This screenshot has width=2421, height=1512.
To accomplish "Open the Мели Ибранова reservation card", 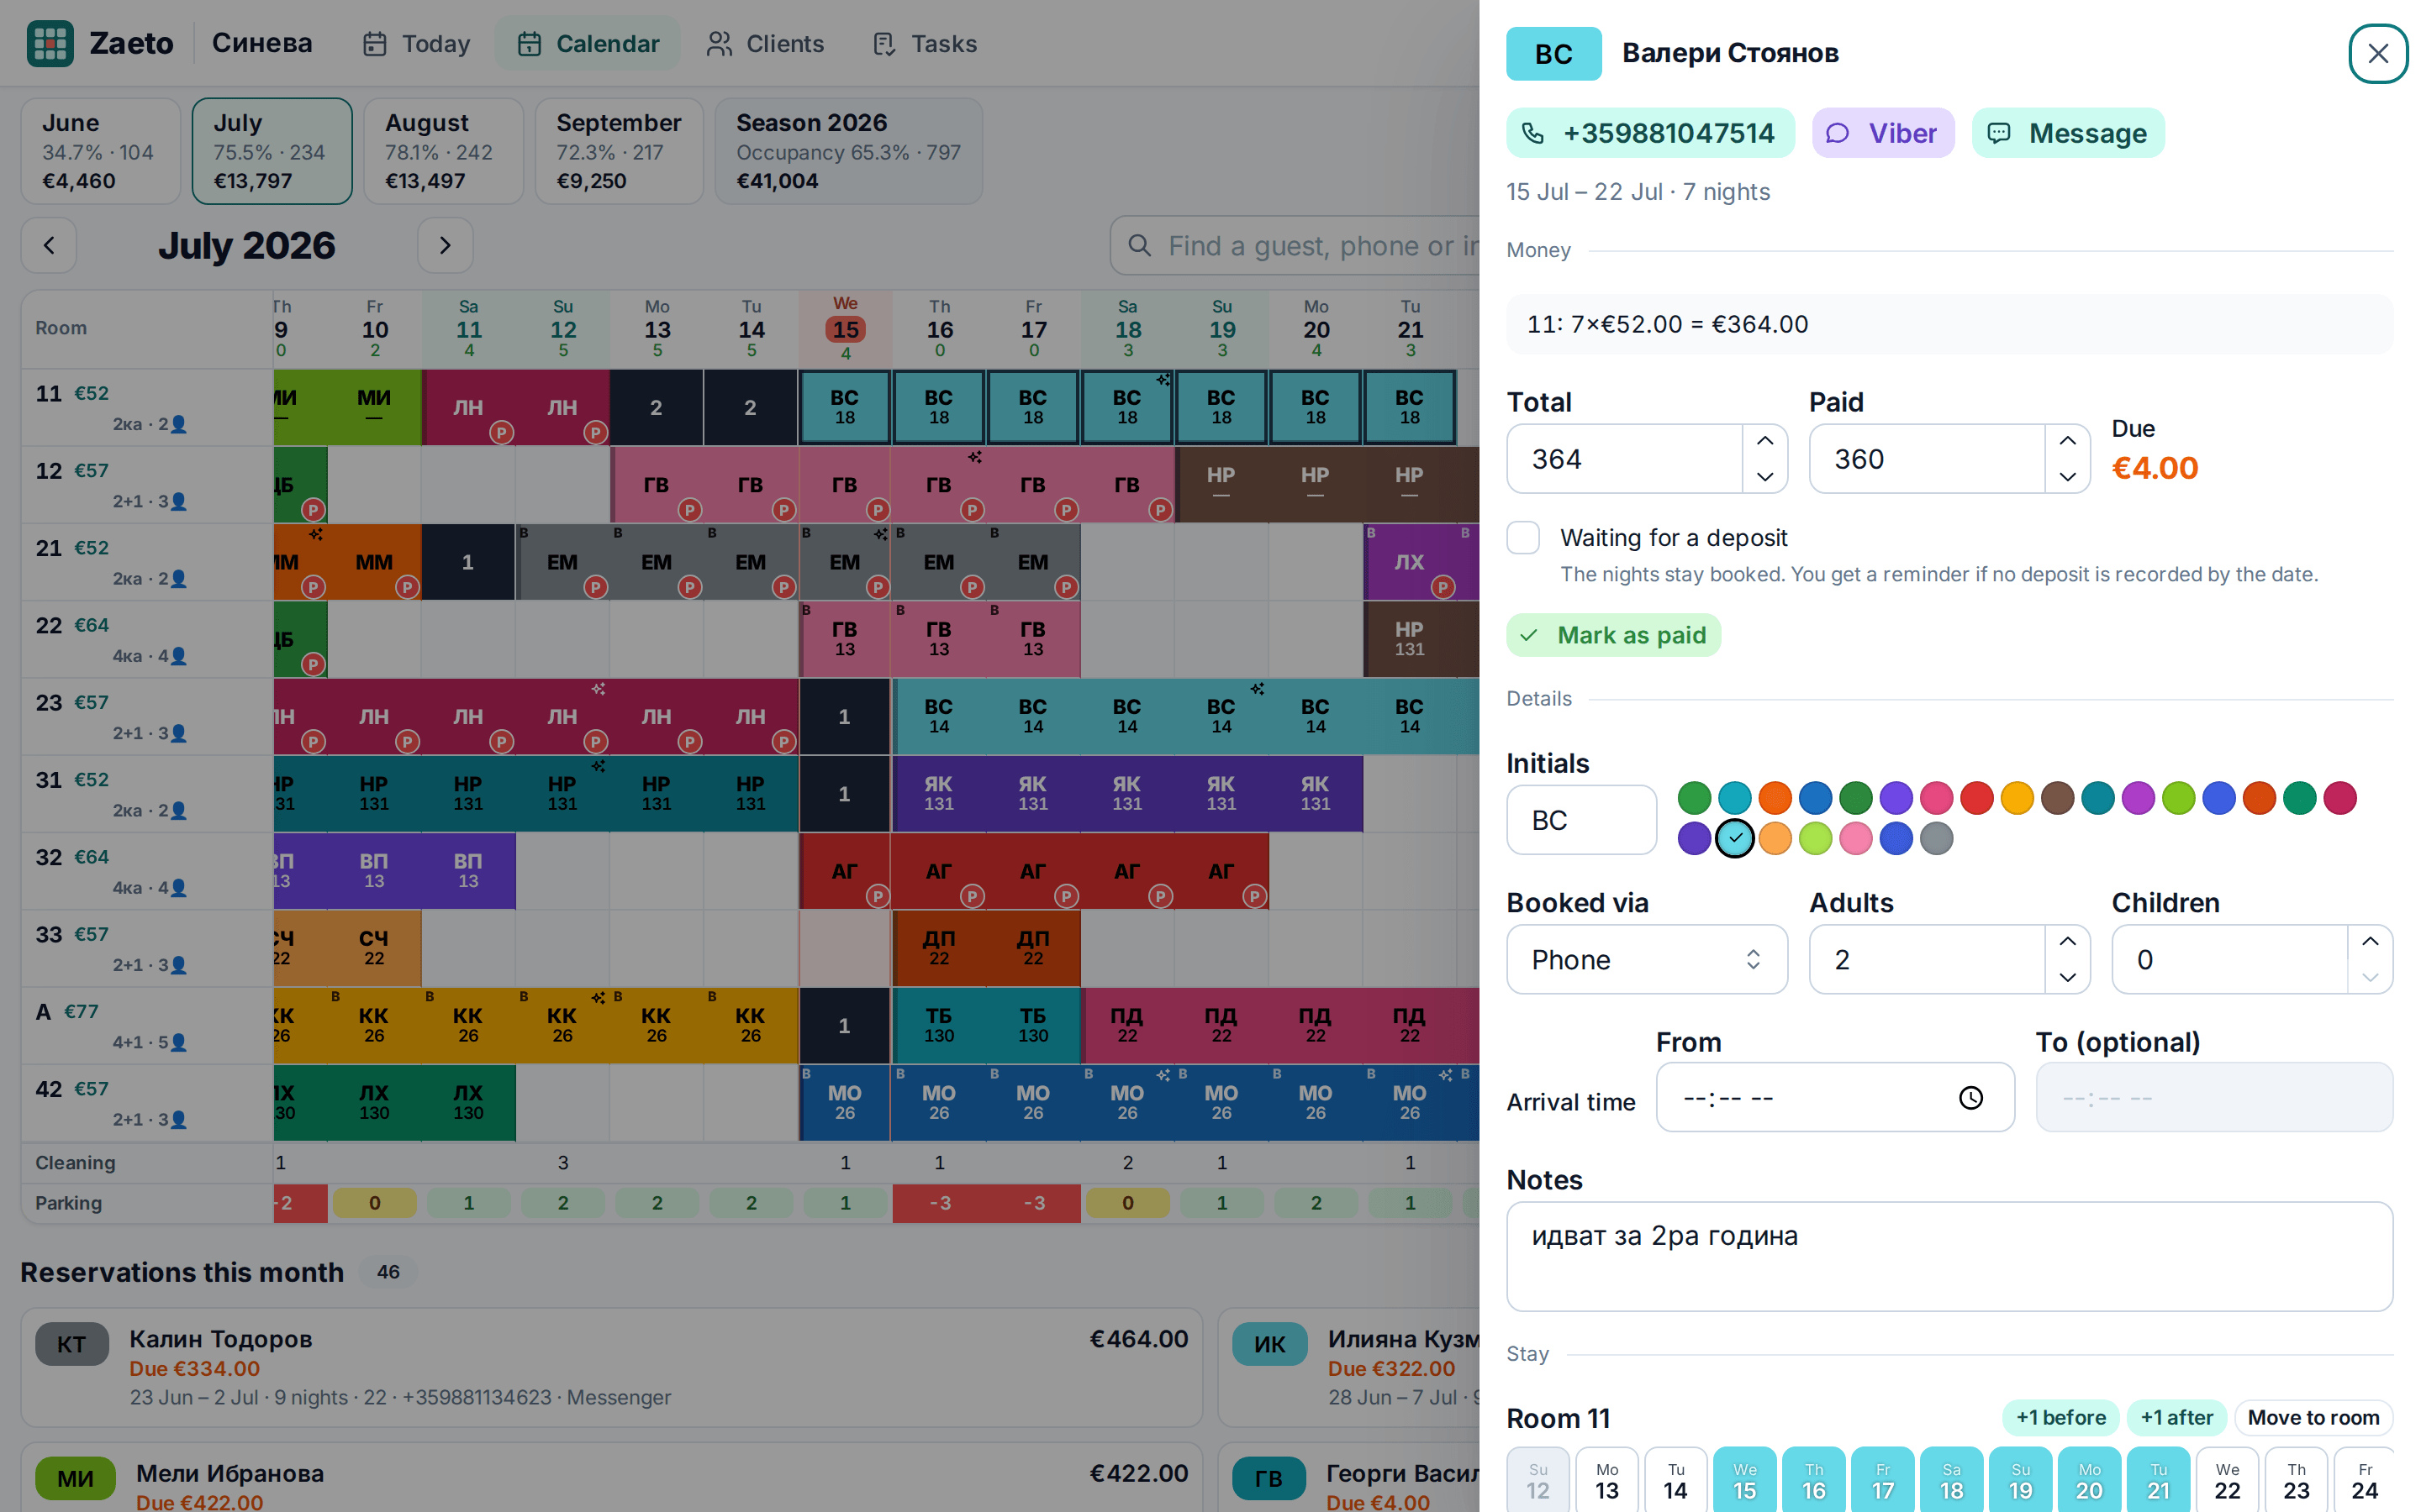I will [x=611, y=1478].
